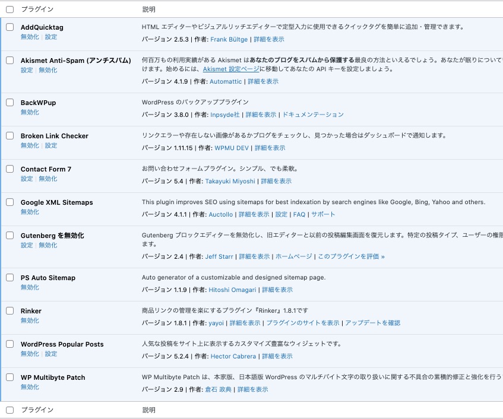Click 無効化 under Google XML Sitemaps

30,212
